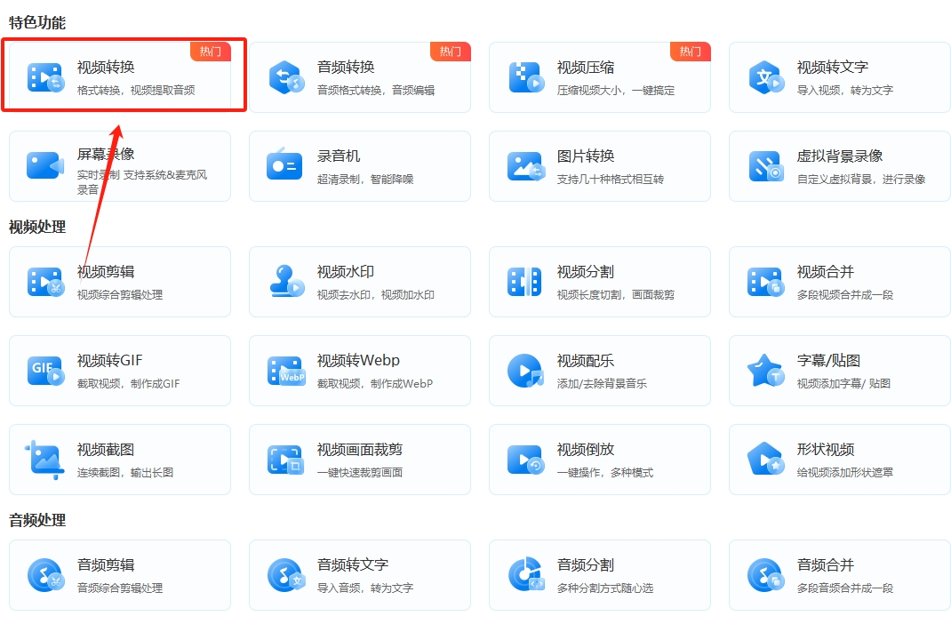Click the 音频转文字 title text
951x632 pixels.
coord(353,564)
